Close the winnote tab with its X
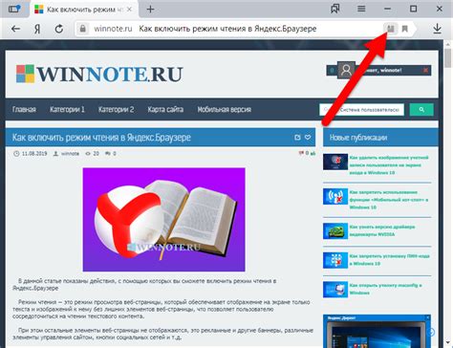 (129, 10)
